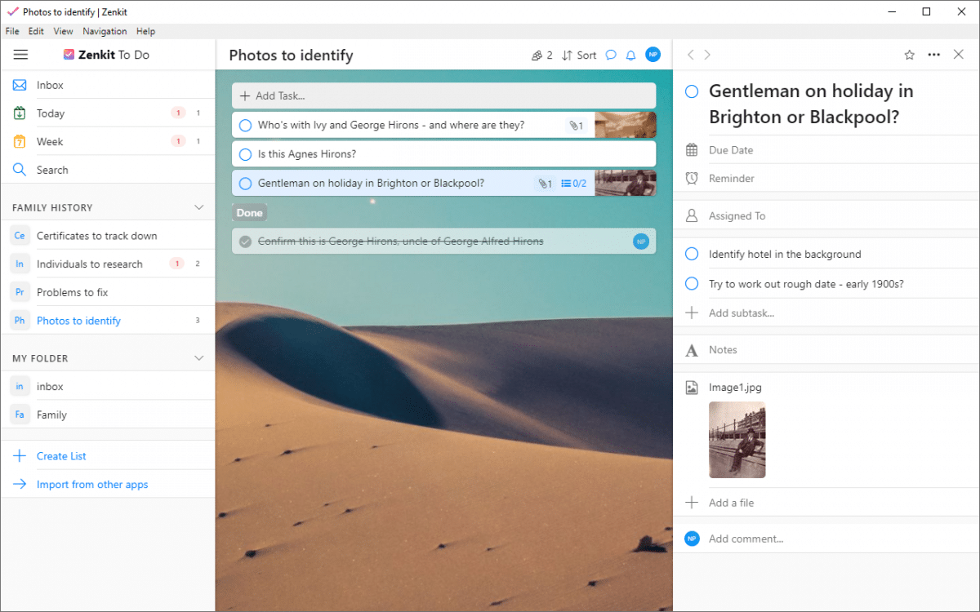Click the Image1.jpg file icon
The image size is (980, 612).
(x=692, y=388)
